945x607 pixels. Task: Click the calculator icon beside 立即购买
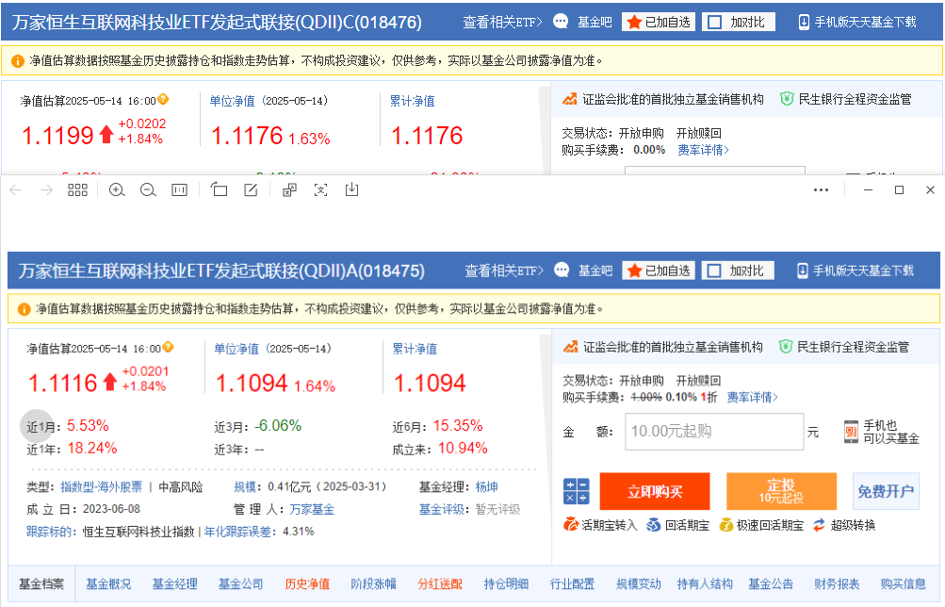pyautogui.click(x=577, y=491)
